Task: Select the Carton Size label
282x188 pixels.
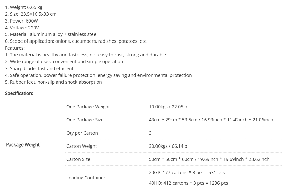Action: 78,159
